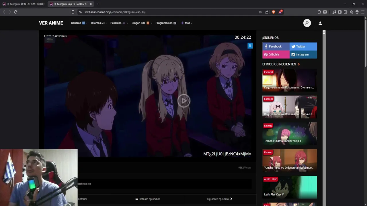Click the dochesto.top server text
The height and width of the screenshot is (206, 367).
[x=84, y=184]
